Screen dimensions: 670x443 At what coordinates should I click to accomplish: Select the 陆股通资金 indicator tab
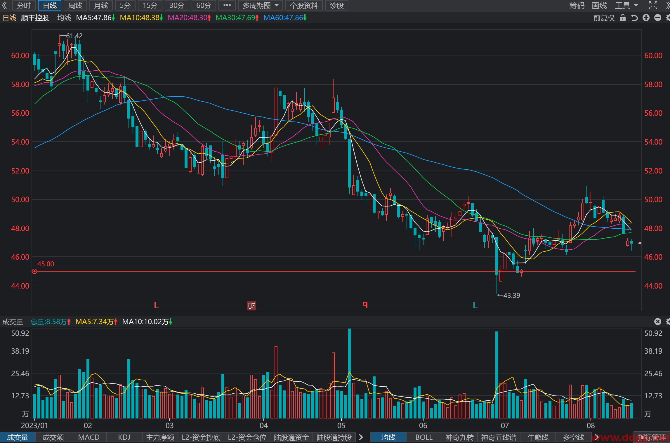291,437
